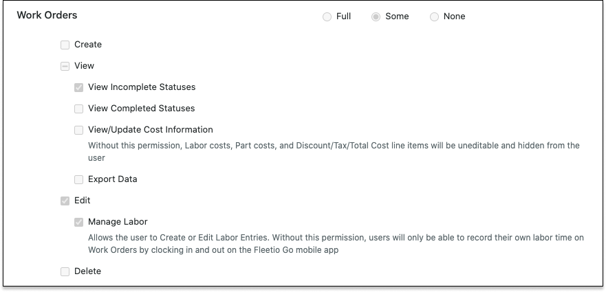Screen dimensions: 606x292
Task: Uncheck View Incomplete Statuses checkbox
Action: point(79,88)
